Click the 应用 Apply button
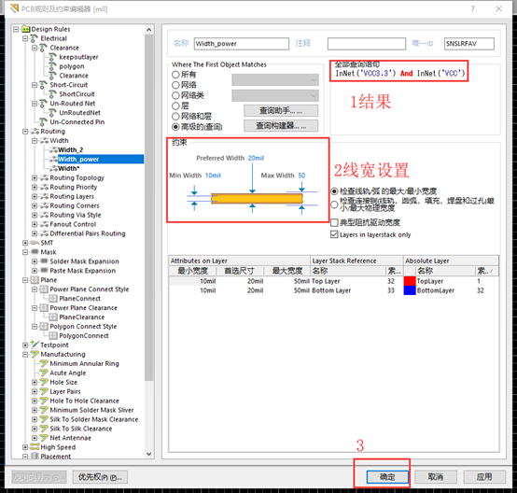The width and height of the screenshot is (517, 493). [x=484, y=477]
